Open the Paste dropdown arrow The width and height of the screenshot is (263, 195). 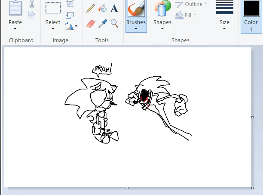[15, 29]
